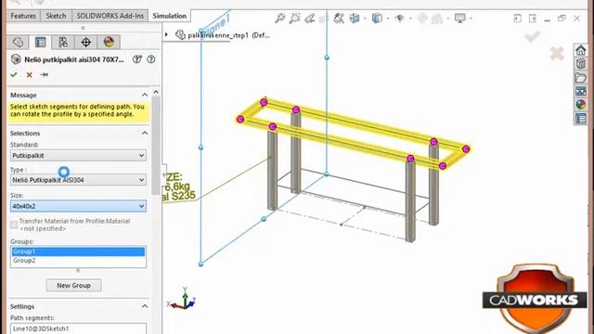
Task: Expand the flyout tree palkkirakenne_step1 arrow
Action: click(166, 35)
